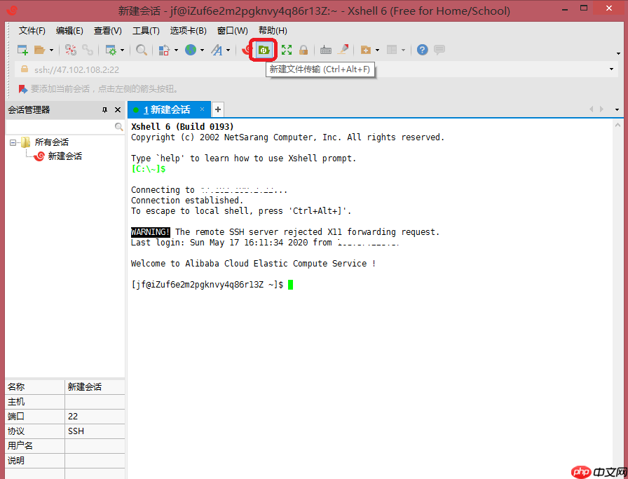Open the dropdown next to layout icon
Screen dimensions: 628x479
tap(403, 50)
